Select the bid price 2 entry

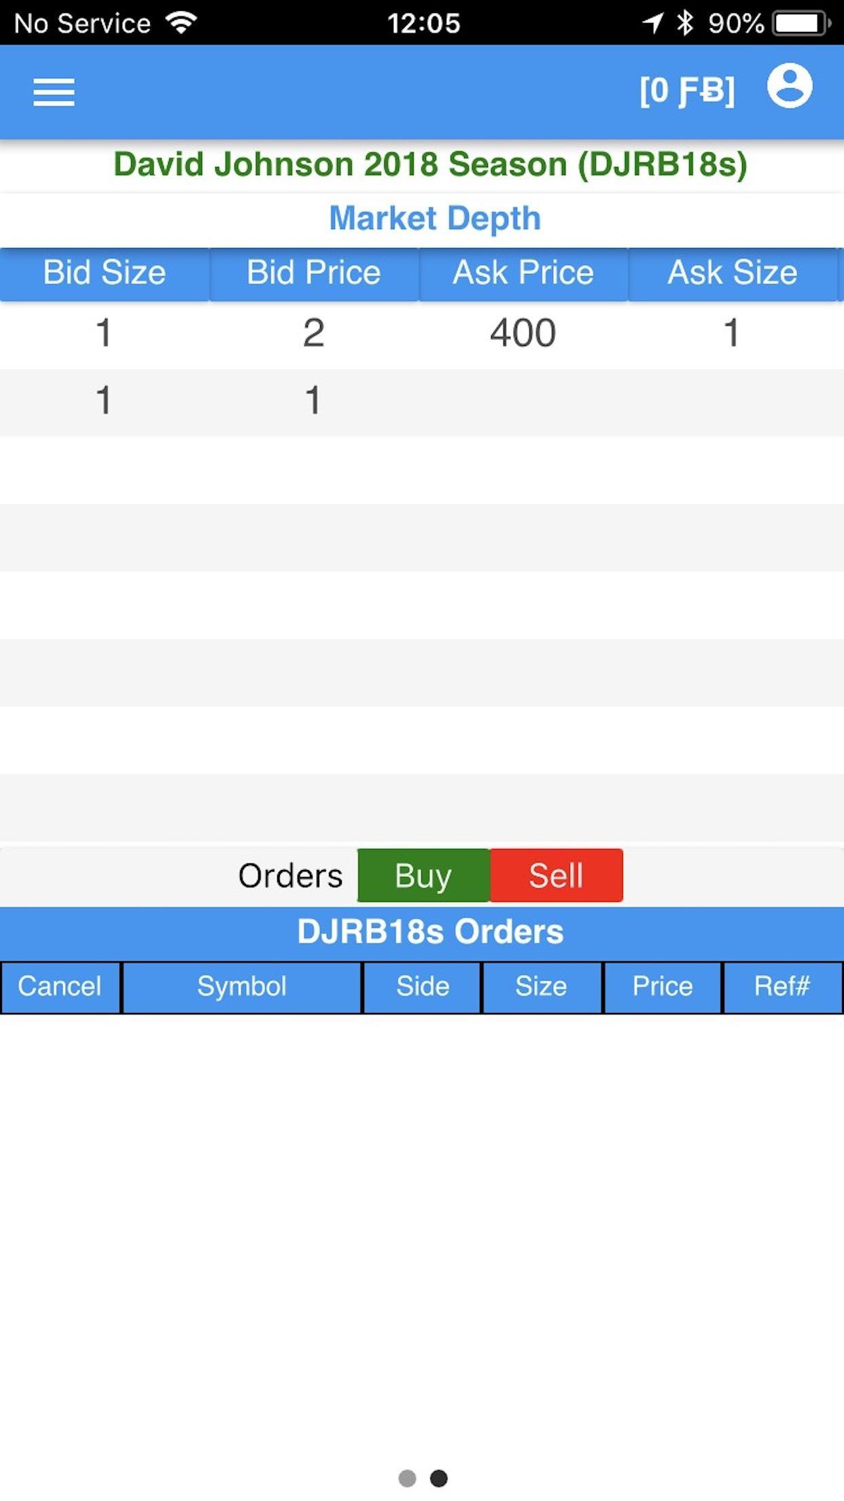[313, 333]
